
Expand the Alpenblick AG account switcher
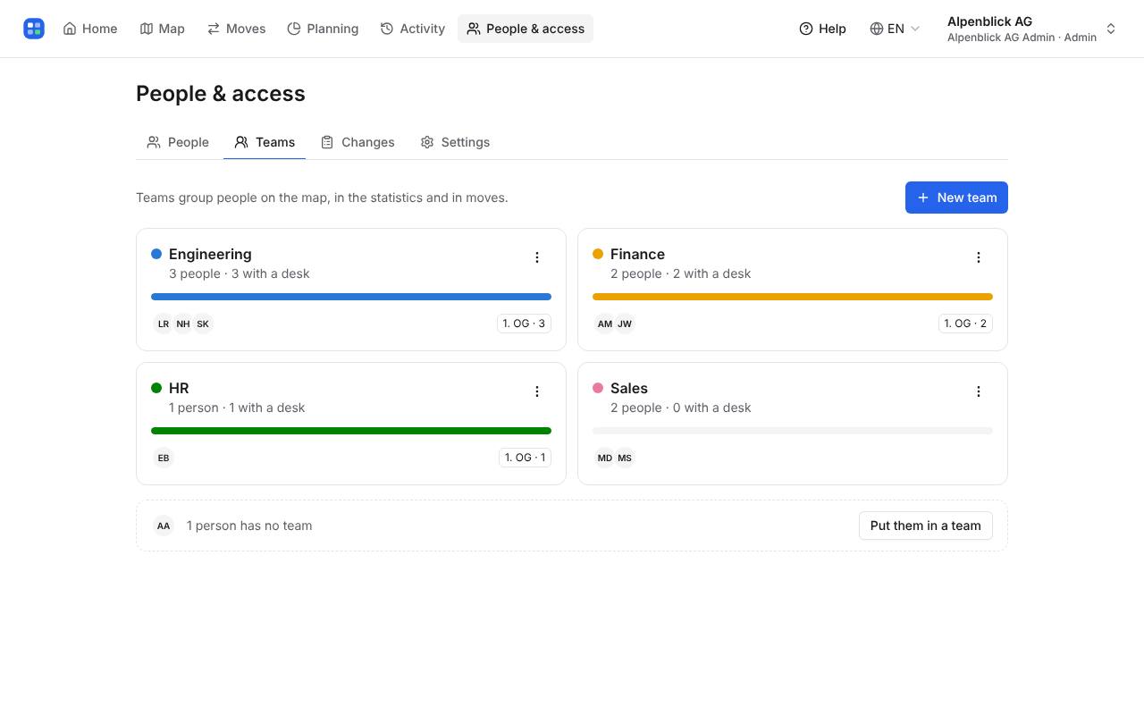(x=1031, y=29)
